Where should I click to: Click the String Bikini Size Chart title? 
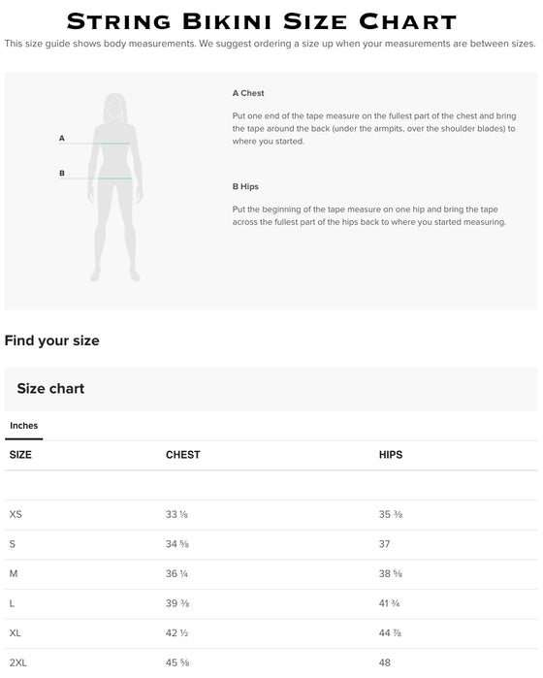(x=262, y=21)
